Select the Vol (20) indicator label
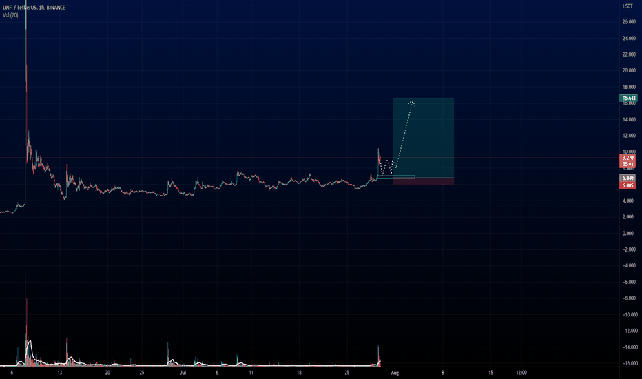 [x=10, y=15]
